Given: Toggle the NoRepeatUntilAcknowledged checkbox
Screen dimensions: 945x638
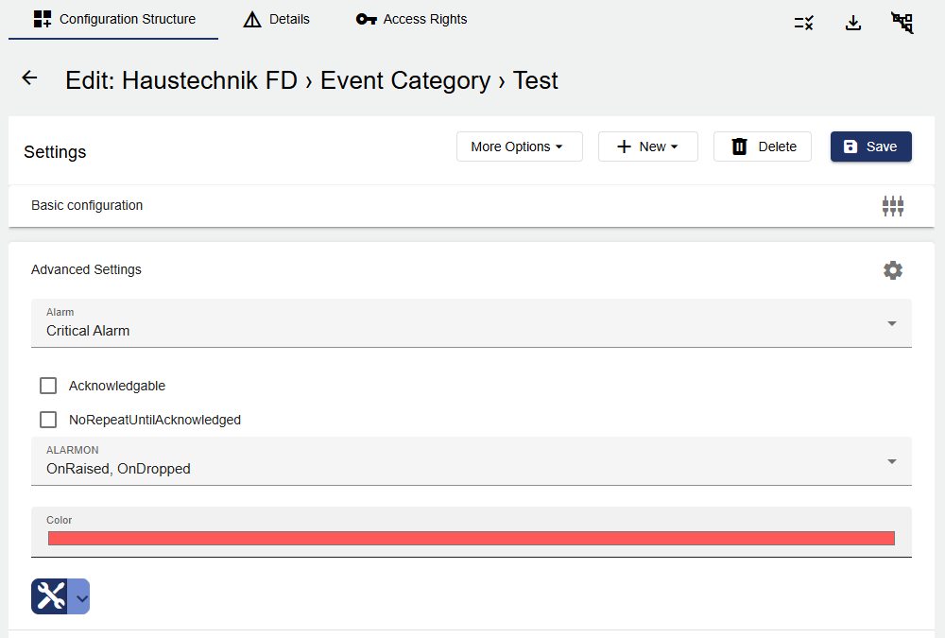Looking at the screenshot, I should coord(48,420).
